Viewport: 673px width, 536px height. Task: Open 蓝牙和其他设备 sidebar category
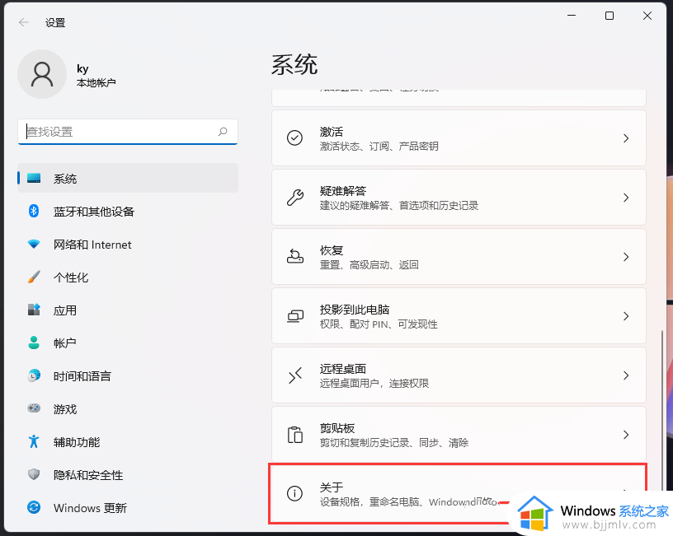[128, 212]
